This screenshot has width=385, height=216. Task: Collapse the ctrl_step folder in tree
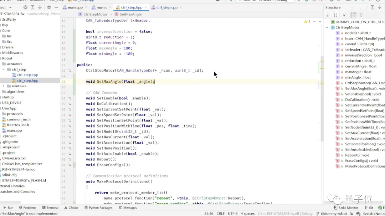[4, 70]
